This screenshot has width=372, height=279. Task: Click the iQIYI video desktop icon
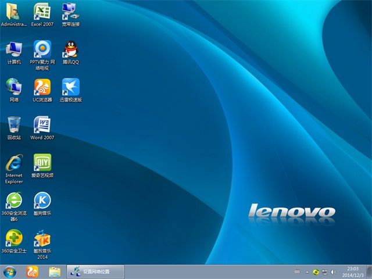tap(42, 163)
